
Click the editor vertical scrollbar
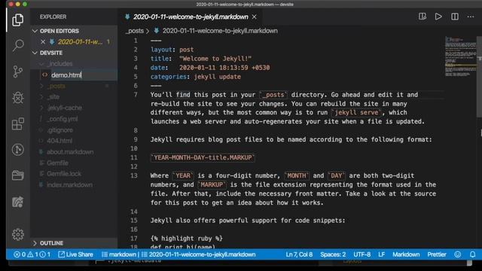click(x=479, y=77)
